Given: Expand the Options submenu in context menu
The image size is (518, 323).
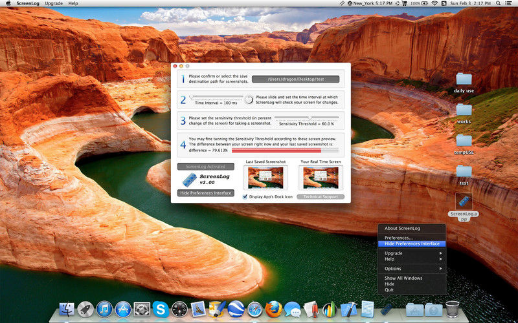Looking at the screenshot, I should [x=411, y=268].
